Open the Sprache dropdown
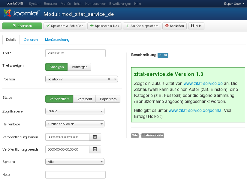This screenshot has height=180, width=247. pos(75,162)
